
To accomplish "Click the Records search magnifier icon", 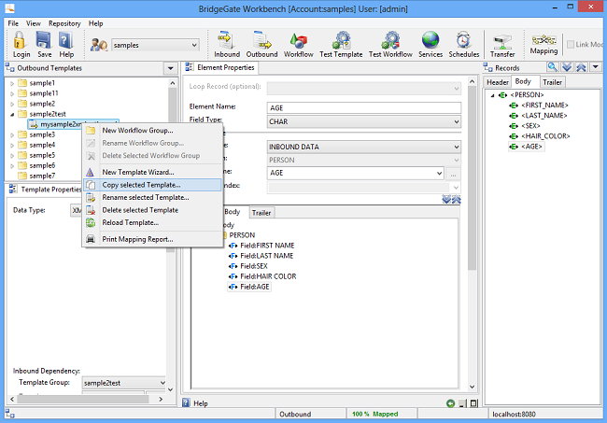I will [553, 67].
